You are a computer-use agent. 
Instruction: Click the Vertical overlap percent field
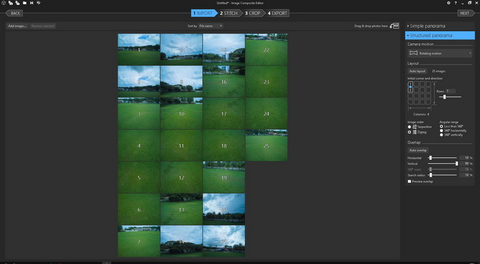pos(464,164)
